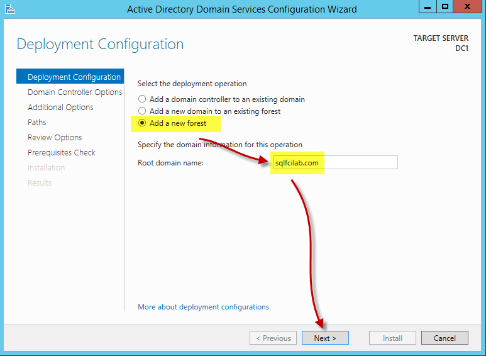Click the Root domain name label

tap(170, 163)
